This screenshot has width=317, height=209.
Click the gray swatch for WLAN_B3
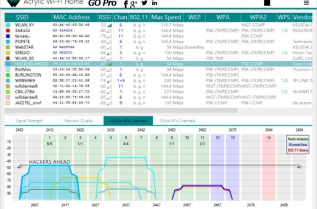click(x=8, y=59)
